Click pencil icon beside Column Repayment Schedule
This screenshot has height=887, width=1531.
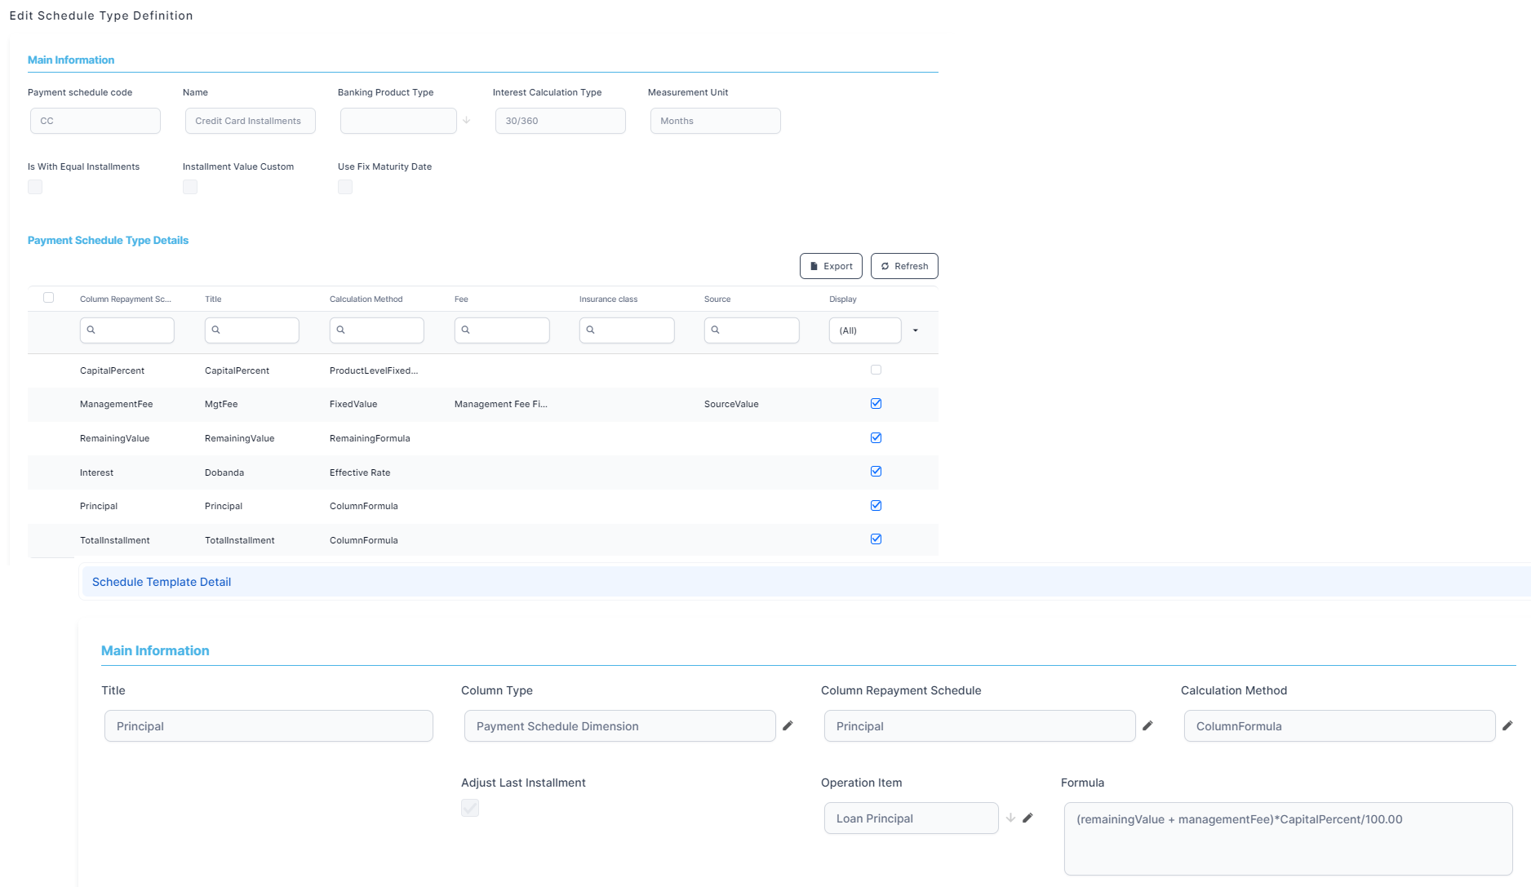1147,725
